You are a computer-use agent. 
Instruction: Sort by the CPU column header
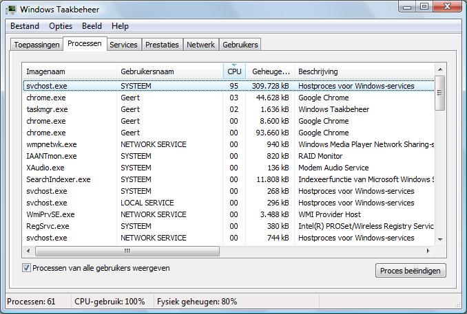[x=234, y=71]
